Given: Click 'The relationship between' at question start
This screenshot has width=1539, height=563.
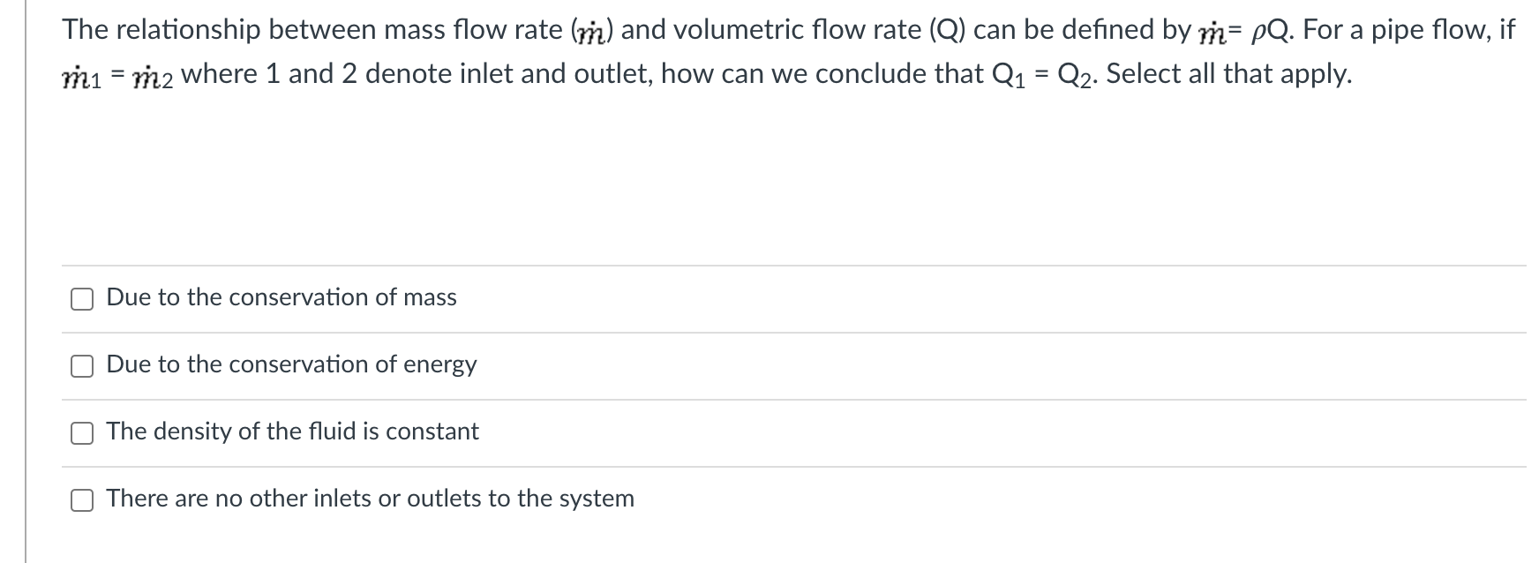Looking at the screenshot, I should tap(161, 30).
